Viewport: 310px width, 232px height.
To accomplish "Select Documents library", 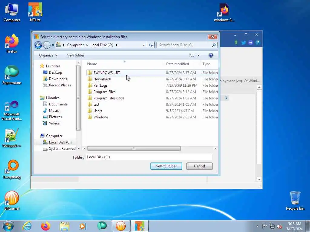I will (58, 104).
